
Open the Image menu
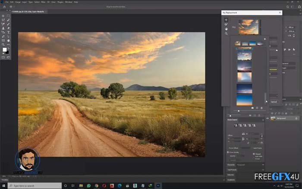[18, 2]
